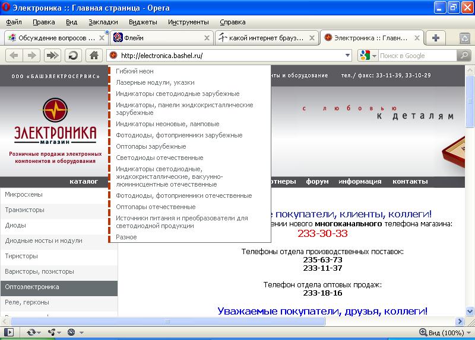475x340 pixels.
Task: Reload the page with the Reload button
Action: tap(73, 56)
